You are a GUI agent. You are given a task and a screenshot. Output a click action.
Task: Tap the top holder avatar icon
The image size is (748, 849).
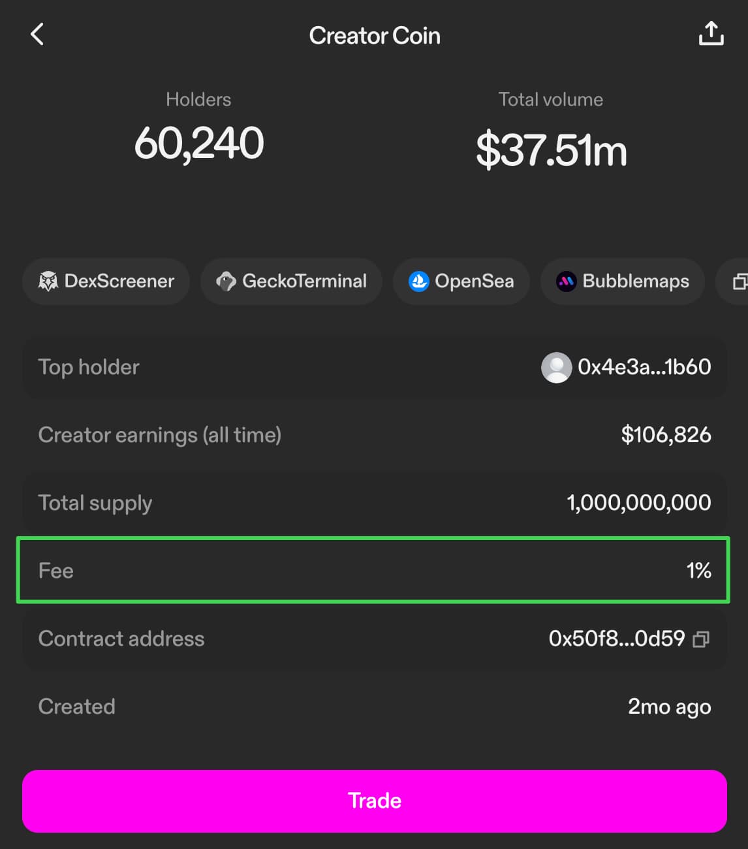tap(556, 368)
